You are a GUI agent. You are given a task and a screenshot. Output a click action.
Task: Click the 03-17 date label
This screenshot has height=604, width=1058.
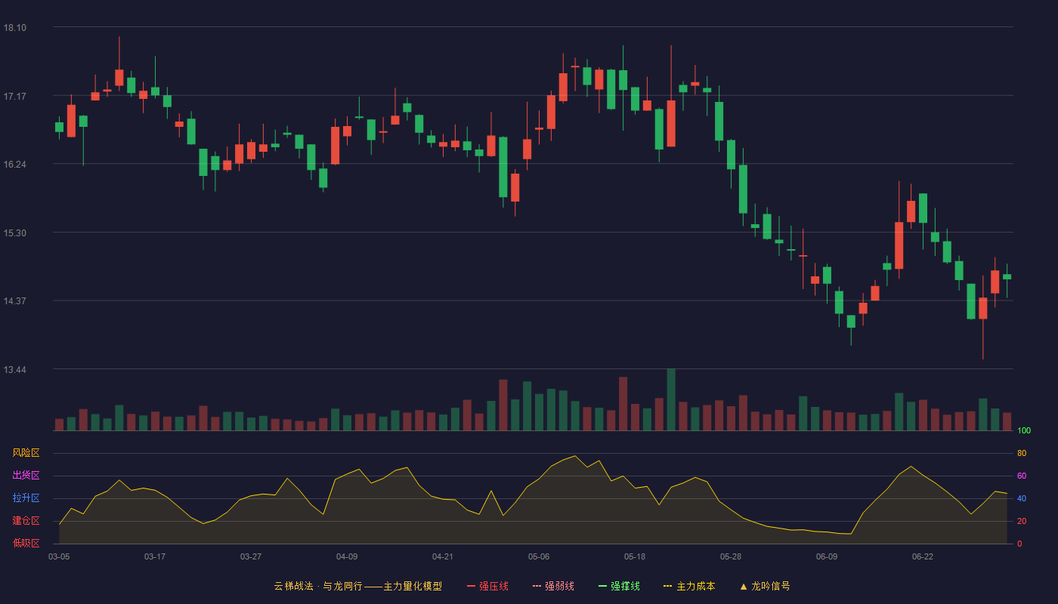click(155, 556)
